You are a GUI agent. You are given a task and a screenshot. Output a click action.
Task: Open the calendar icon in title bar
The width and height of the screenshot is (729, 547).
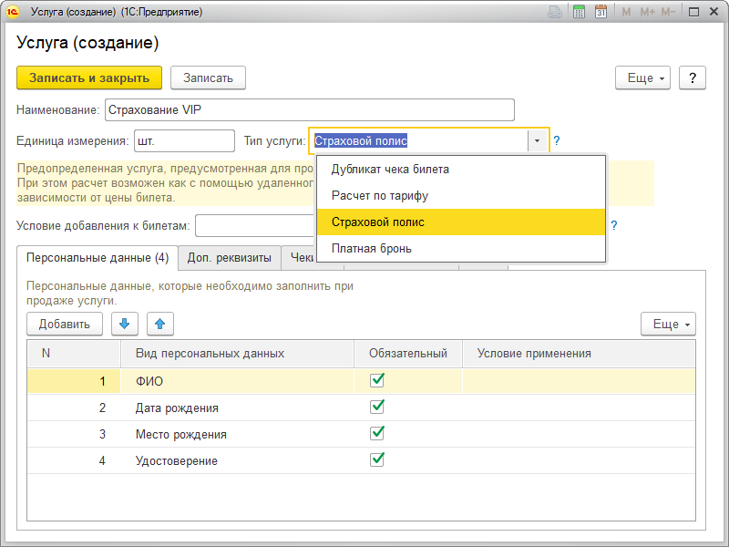pos(601,12)
